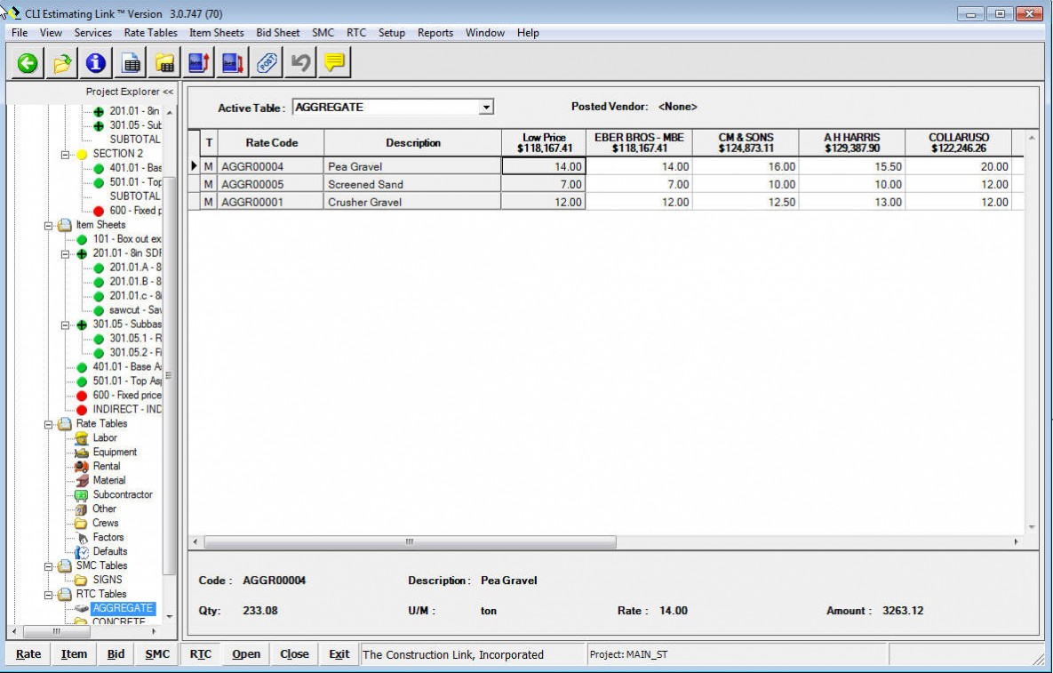1053x673 pixels.
Task: Click the EBER BROS - MBE column header
Action: (639, 142)
